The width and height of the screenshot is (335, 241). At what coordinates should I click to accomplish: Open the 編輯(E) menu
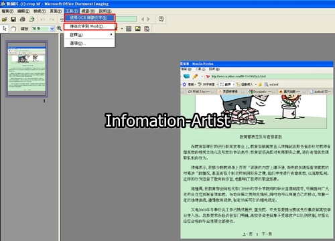pyautogui.click(x=23, y=11)
